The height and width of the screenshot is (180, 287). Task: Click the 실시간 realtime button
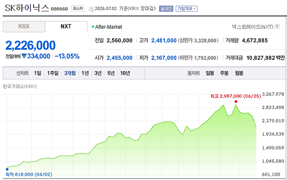(166, 9)
